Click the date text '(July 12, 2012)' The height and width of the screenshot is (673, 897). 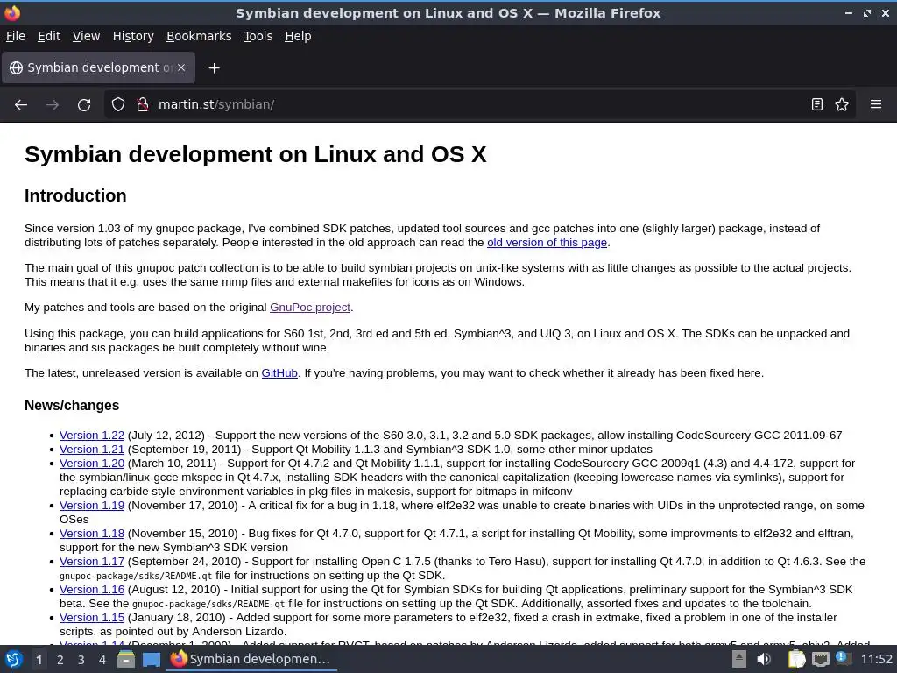click(x=166, y=436)
